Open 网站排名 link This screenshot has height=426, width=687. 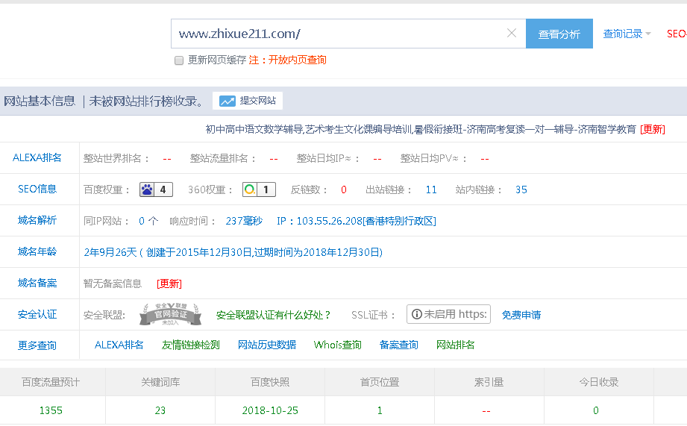click(456, 345)
